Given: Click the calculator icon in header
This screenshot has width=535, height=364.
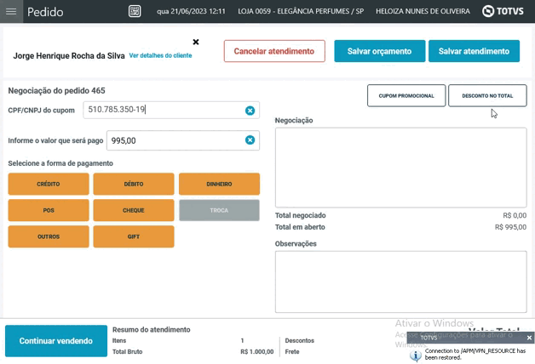Looking at the screenshot, I should [x=135, y=12].
